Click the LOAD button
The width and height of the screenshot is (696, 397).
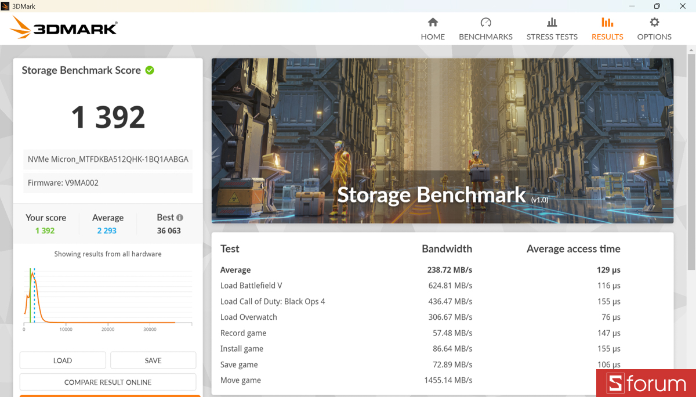click(x=63, y=360)
